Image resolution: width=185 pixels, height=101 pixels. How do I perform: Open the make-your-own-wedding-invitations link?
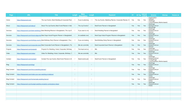[35, 74]
